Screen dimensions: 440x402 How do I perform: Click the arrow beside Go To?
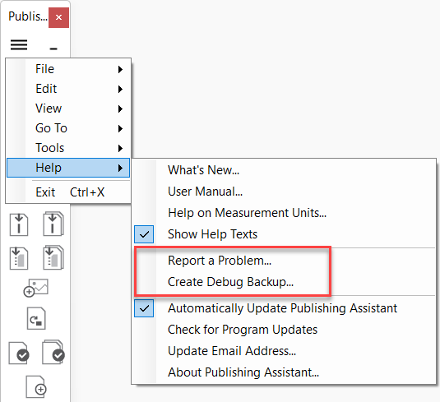pos(120,128)
